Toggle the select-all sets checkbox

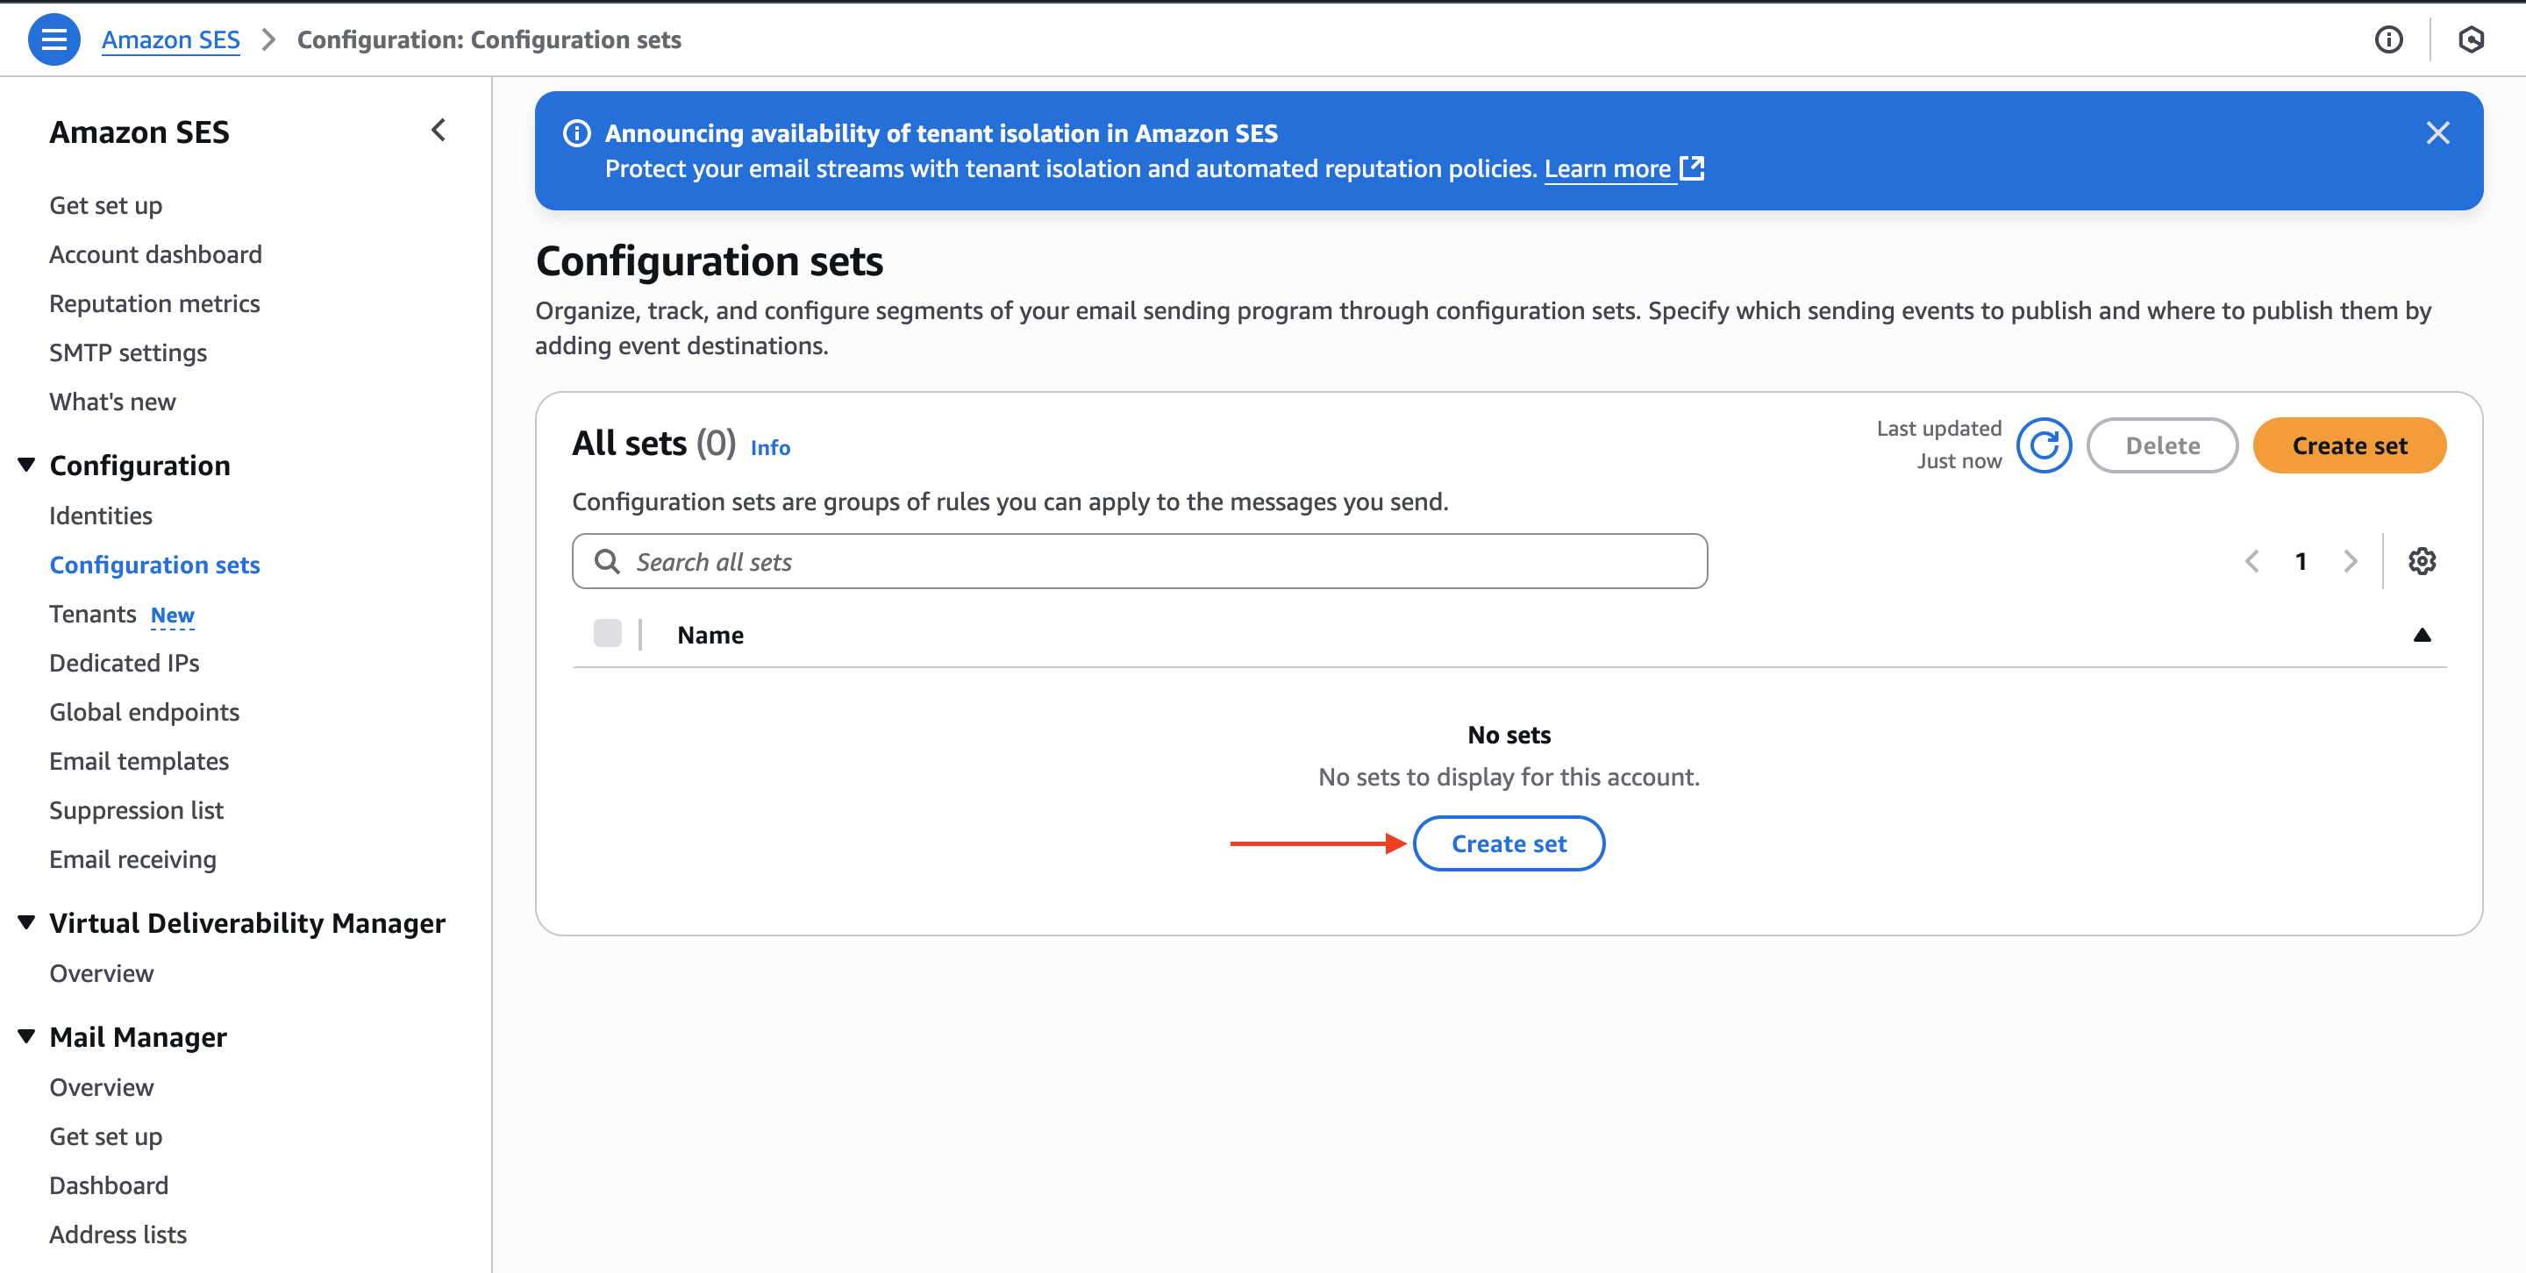point(607,634)
